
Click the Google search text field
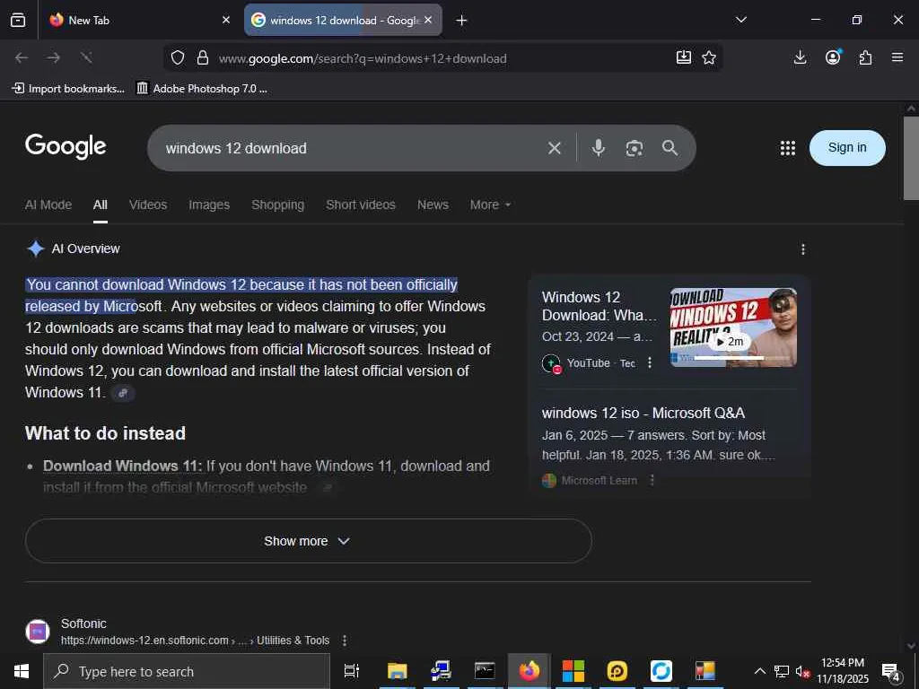click(352, 148)
